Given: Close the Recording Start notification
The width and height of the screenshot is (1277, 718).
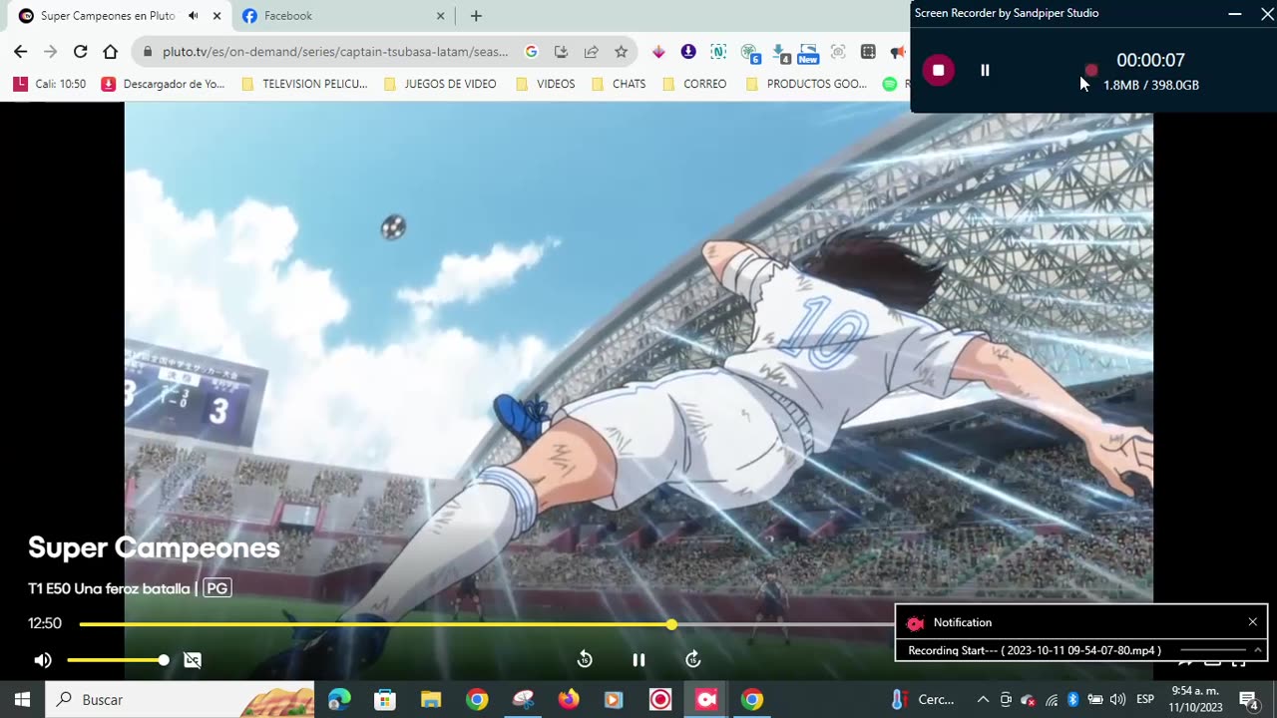Looking at the screenshot, I should click(x=1253, y=622).
